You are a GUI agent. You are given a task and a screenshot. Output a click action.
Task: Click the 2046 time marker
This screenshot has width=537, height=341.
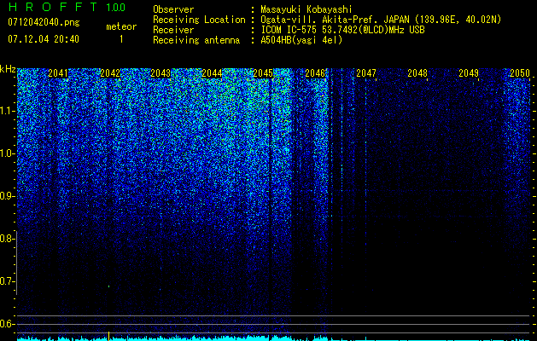[315, 73]
